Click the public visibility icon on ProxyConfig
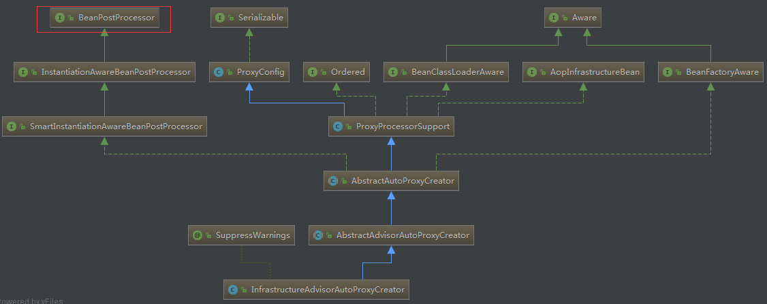767x304 pixels. pos(230,72)
